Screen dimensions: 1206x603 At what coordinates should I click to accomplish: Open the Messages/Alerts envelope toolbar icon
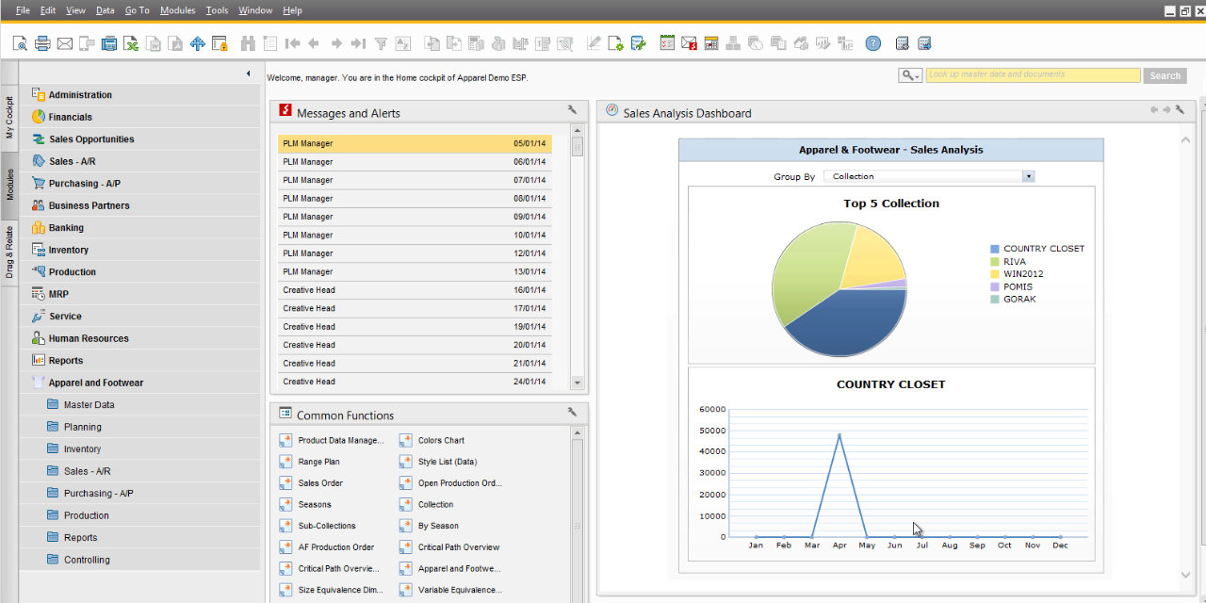(x=690, y=43)
